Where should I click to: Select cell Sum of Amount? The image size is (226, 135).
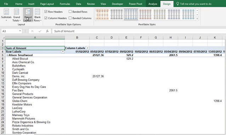[35, 48]
